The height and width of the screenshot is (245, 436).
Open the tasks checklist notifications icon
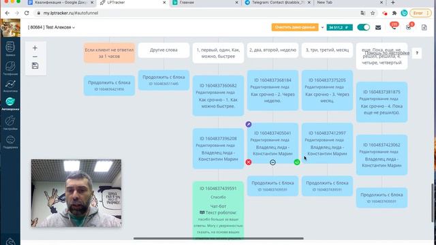409,27
